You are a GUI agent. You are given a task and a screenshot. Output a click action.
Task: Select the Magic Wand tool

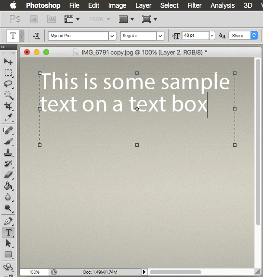point(8,95)
